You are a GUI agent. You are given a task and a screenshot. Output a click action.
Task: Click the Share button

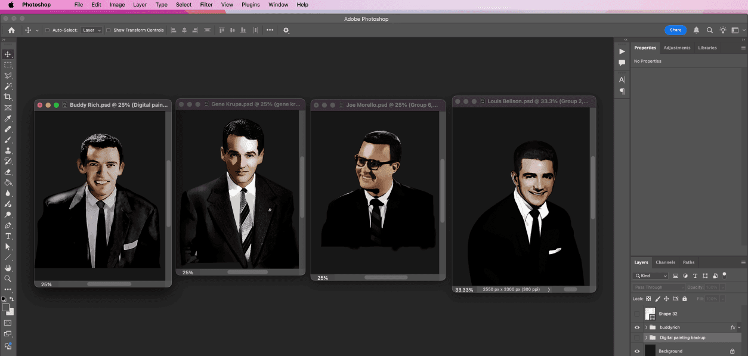click(x=675, y=30)
